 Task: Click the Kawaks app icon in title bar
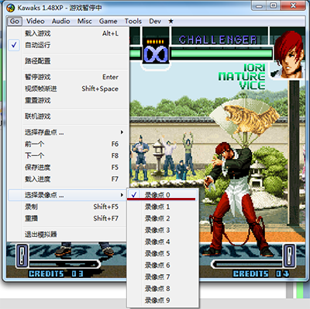click(10, 8)
